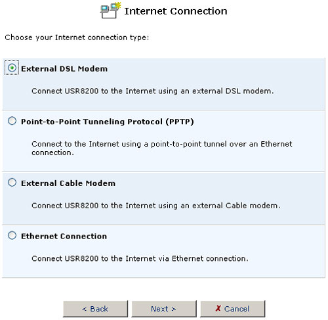Click the Ethernet Connection label text

[x=64, y=236]
